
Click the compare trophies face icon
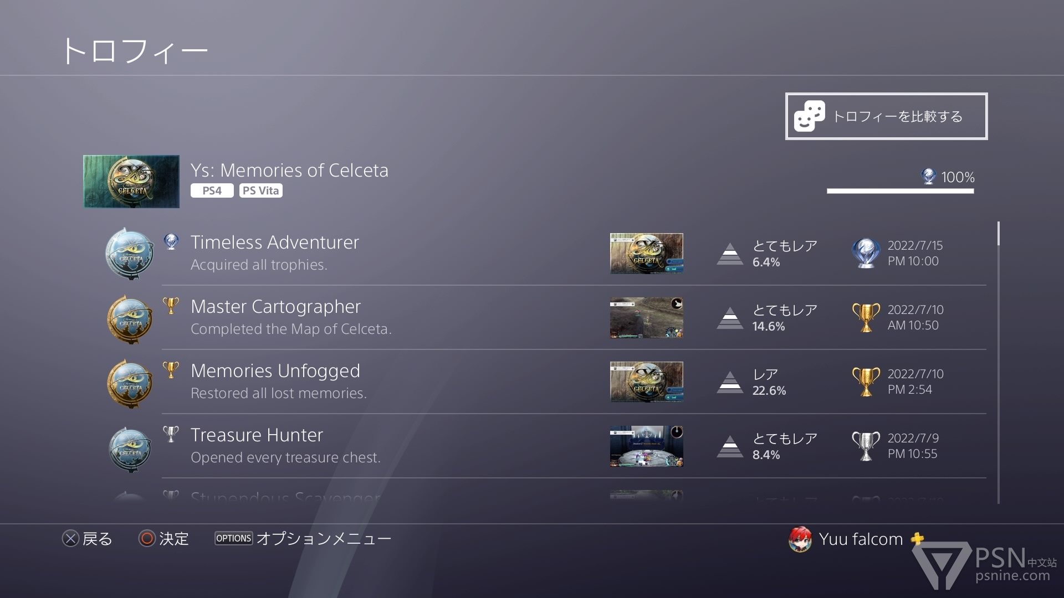click(809, 116)
